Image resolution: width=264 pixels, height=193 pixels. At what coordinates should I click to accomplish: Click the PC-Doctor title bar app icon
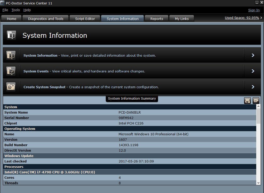pyautogui.click(x=2, y=3)
